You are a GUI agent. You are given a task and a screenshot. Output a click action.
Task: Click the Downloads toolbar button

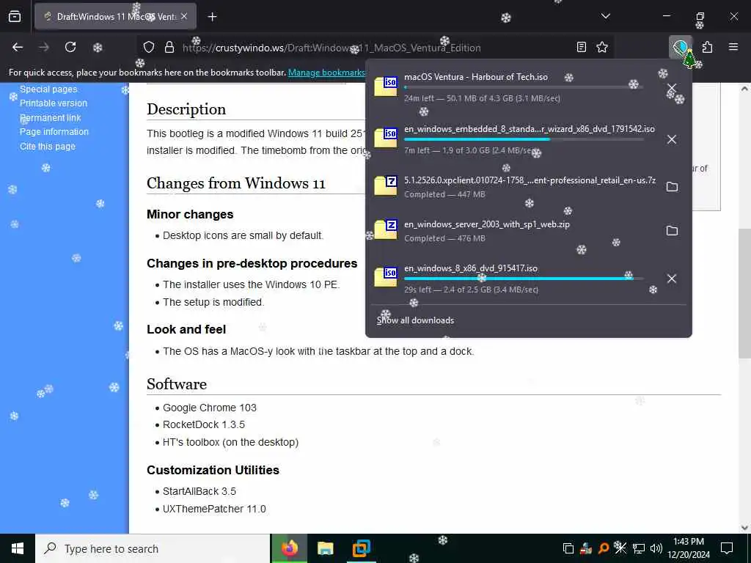point(681,48)
